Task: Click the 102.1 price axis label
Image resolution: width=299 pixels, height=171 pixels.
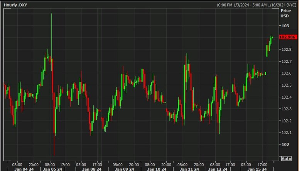Action: (x=287, y=132)
